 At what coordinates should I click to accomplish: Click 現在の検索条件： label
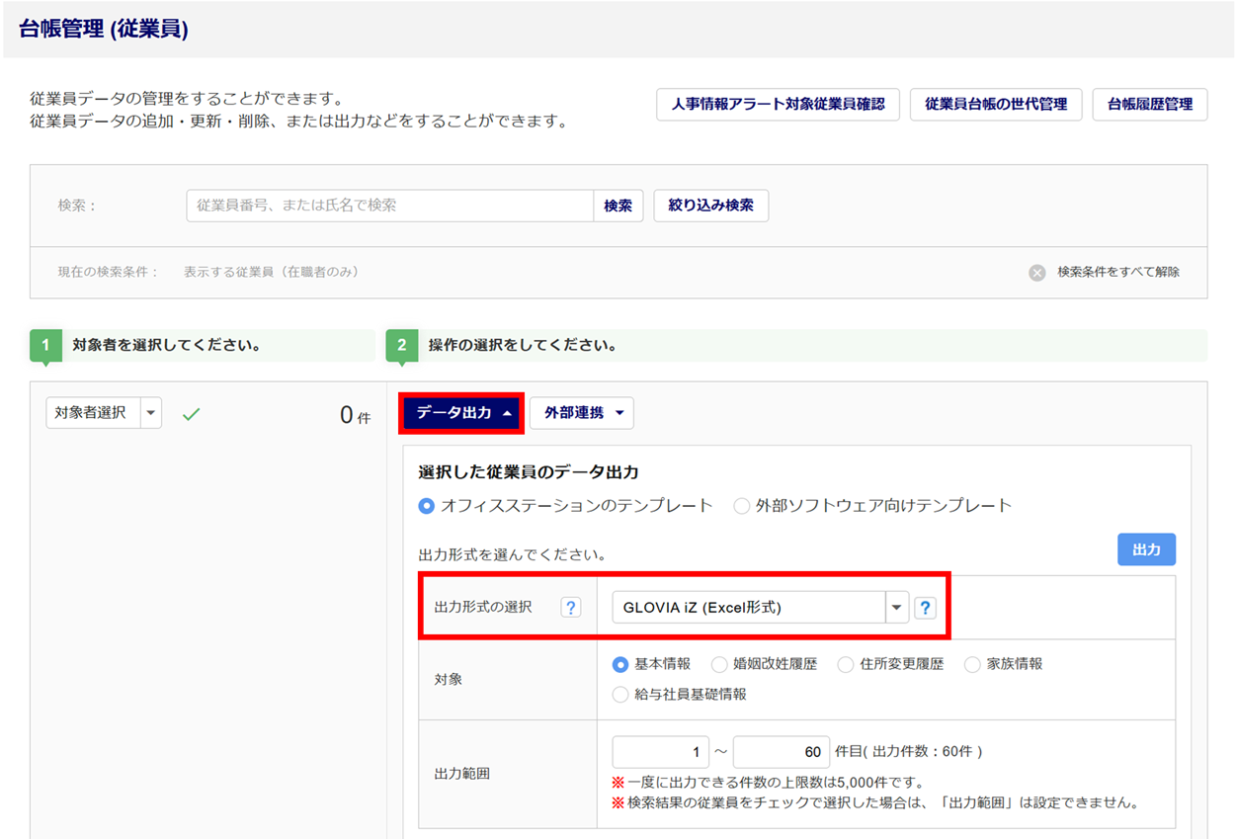108,272
